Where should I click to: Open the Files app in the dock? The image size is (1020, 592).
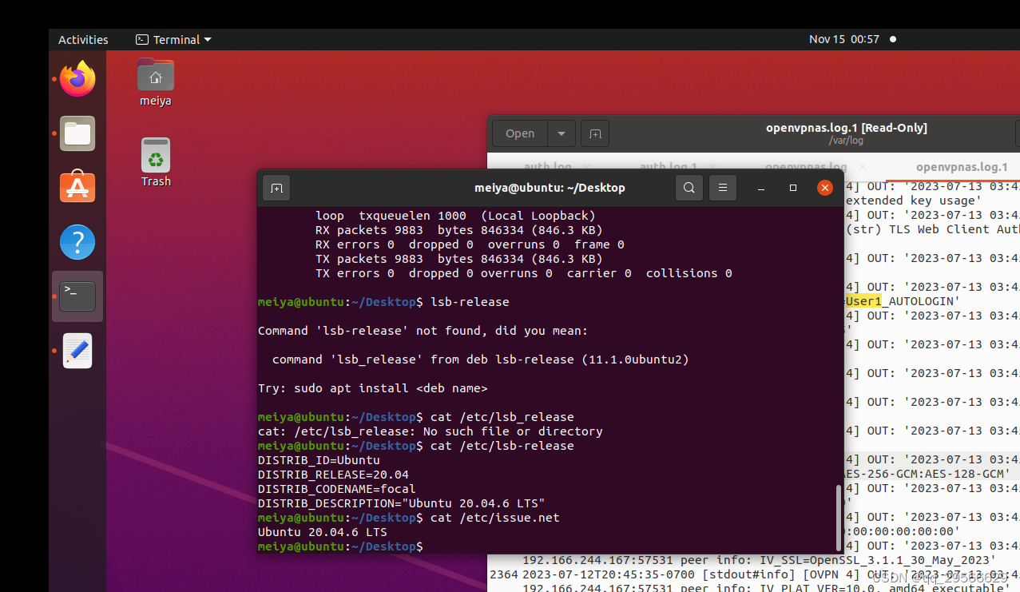(x=77, y=133)
